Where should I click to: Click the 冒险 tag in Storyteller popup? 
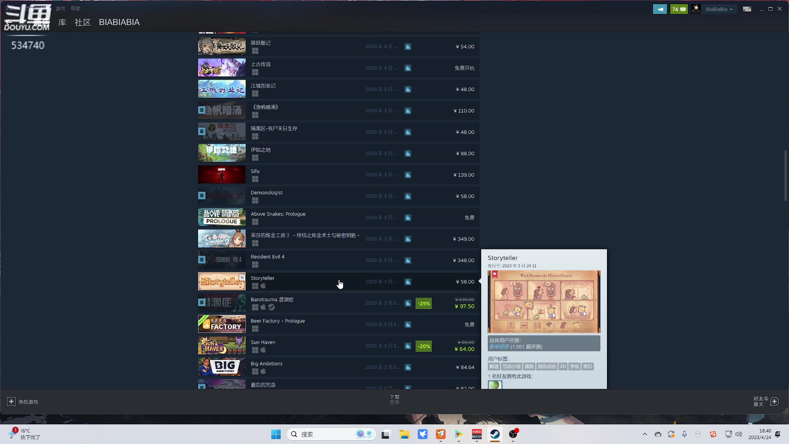point(529,366)
